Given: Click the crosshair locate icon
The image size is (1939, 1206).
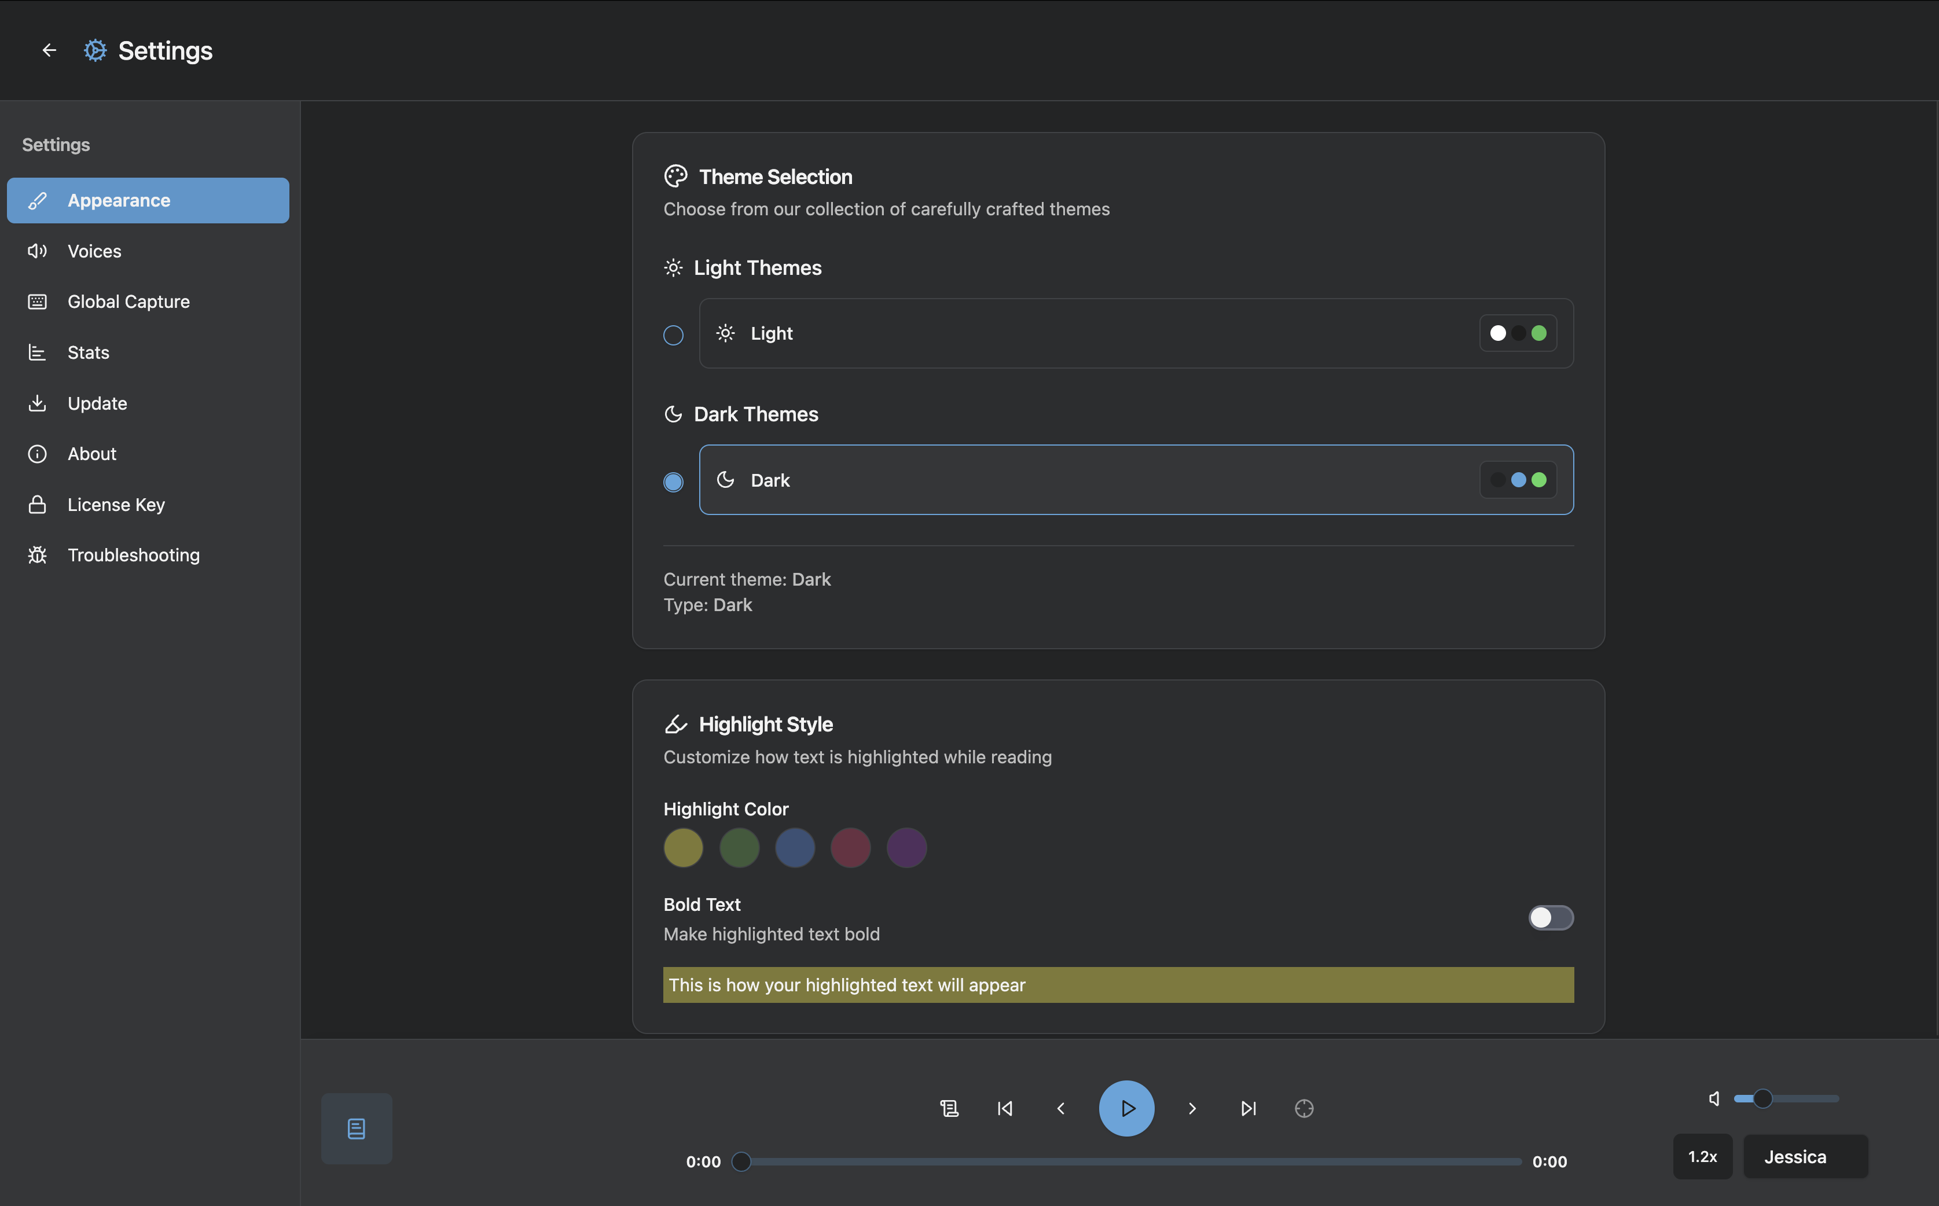Looking at the screenshot, I should pos(1304,1108).
